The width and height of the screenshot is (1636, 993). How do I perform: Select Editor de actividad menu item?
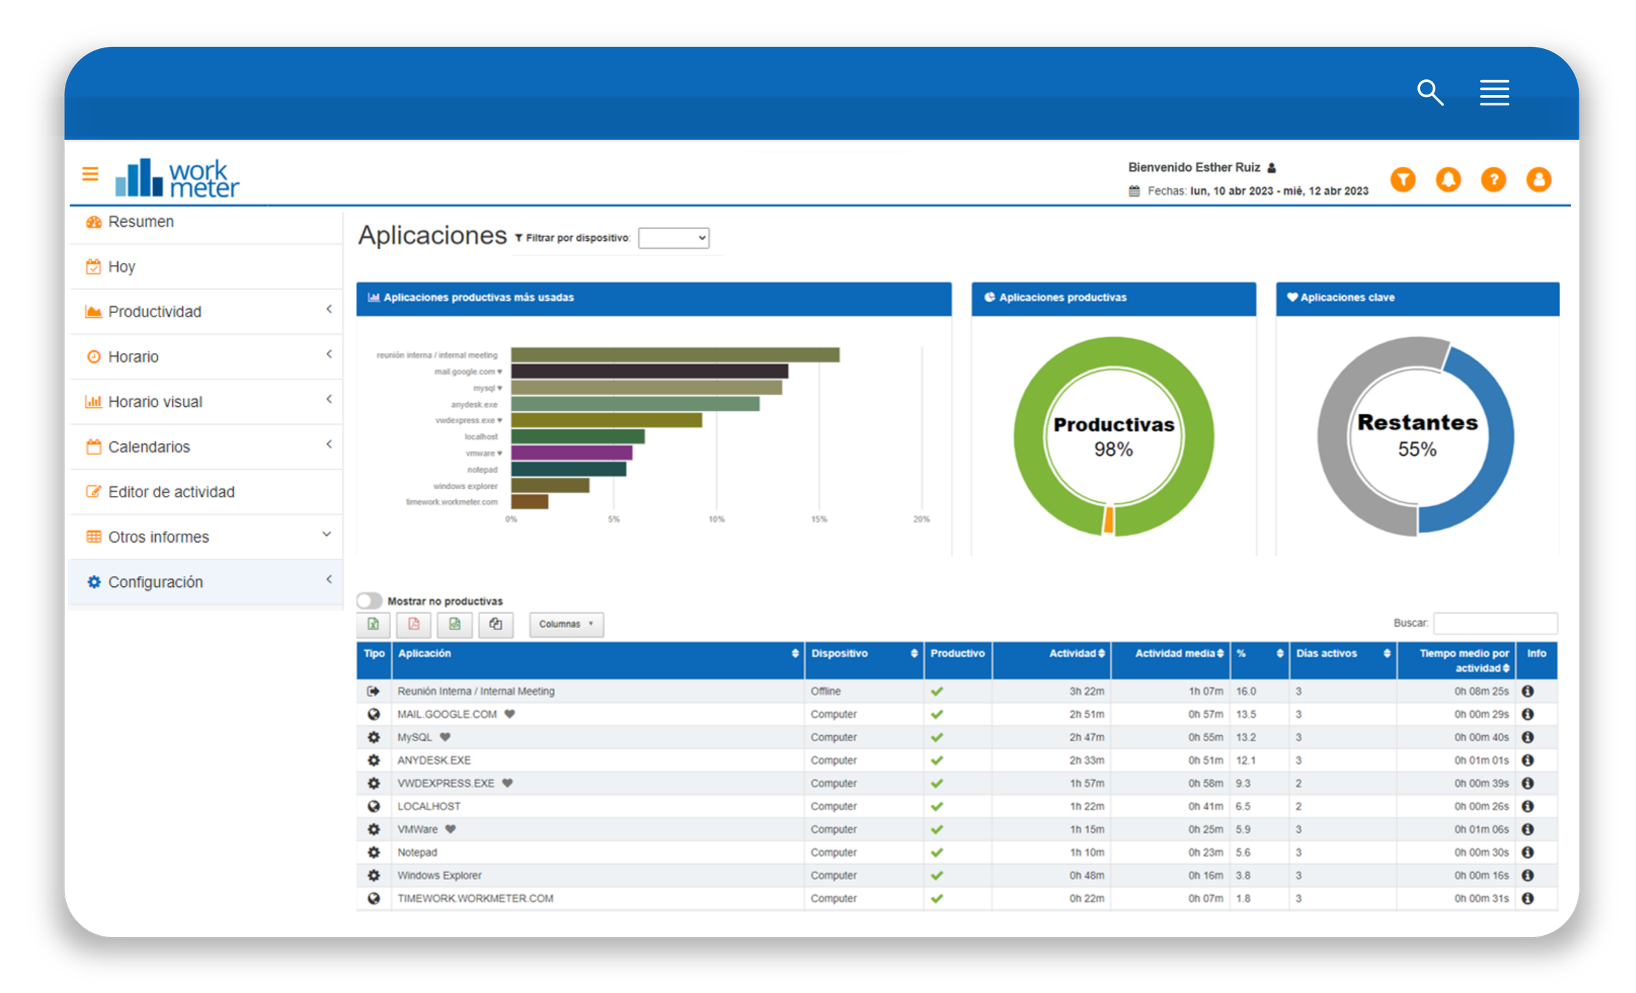pyautogui.click(x=171, y=492)
